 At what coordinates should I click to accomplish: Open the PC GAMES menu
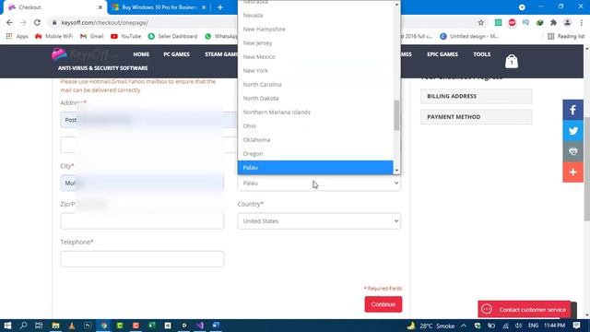[176, 54]
